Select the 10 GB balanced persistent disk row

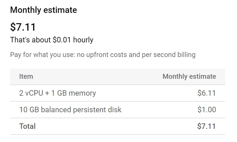click(118, 110)
